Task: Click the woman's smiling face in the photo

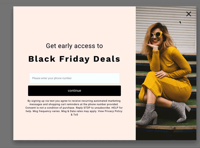Action: pos(156,38)
